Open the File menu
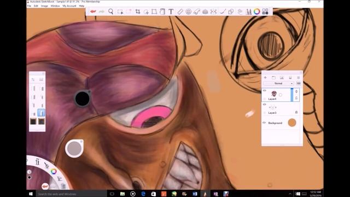This screenshot has height=197, width=350. pyautogui.click(x=29, y=6)
